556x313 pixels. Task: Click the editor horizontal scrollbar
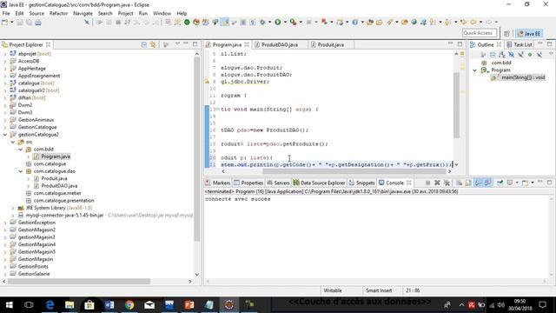(x=354, y=171)
